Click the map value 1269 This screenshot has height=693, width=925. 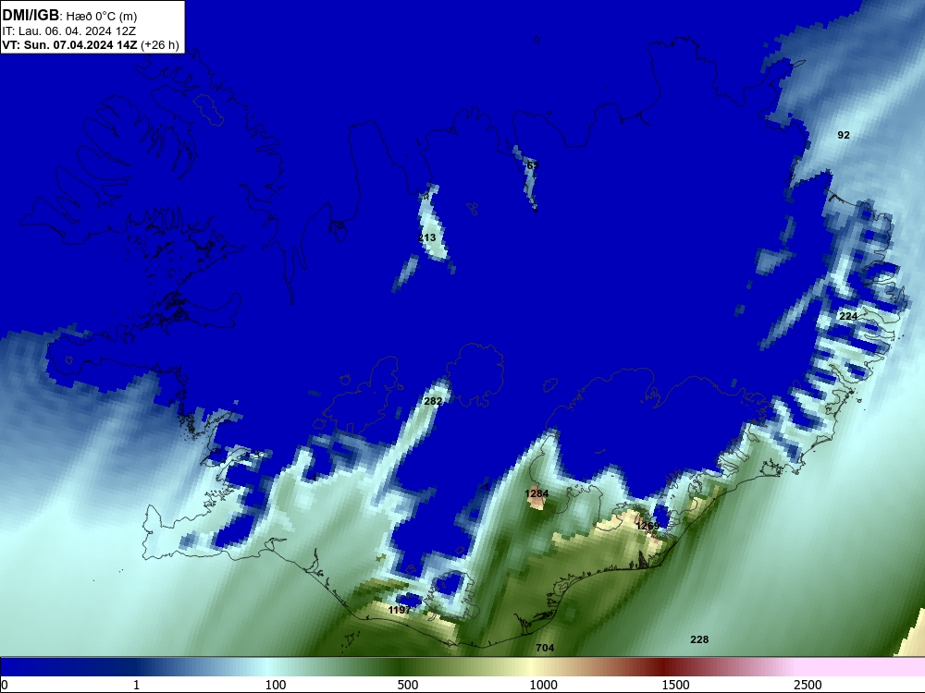pos(647,525)
